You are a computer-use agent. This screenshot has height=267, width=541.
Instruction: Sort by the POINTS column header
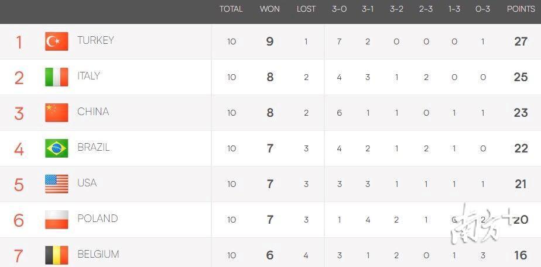[x=521, y=9]
